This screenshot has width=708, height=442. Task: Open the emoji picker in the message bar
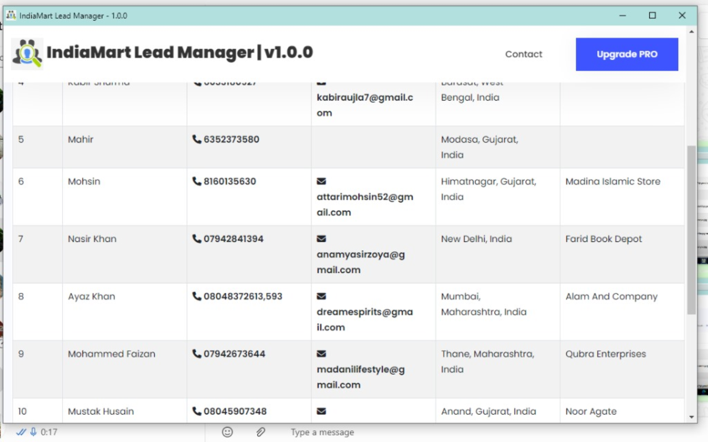tap(227, 432)
